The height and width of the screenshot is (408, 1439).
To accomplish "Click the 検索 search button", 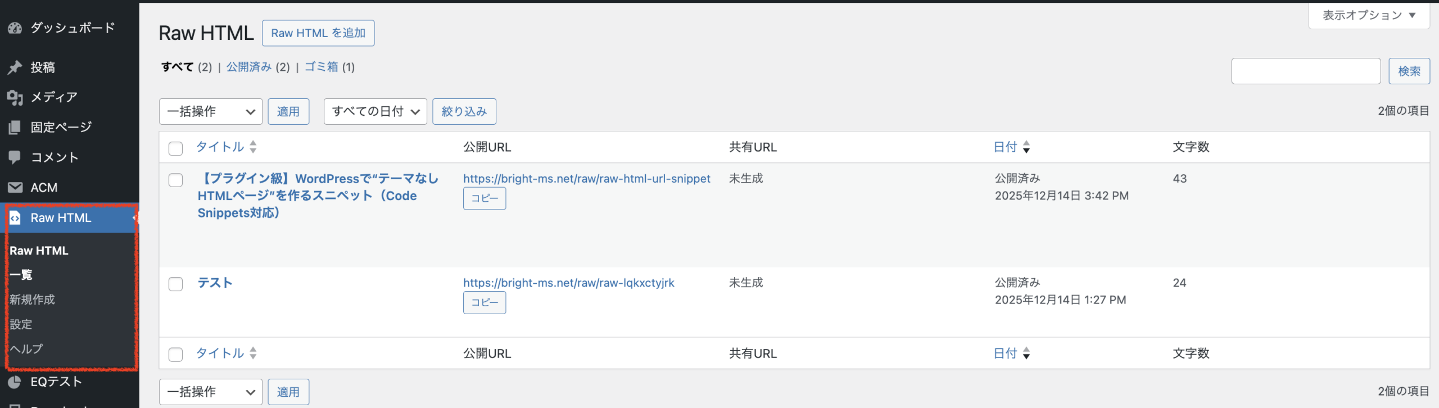I will tap(1409, 71).
